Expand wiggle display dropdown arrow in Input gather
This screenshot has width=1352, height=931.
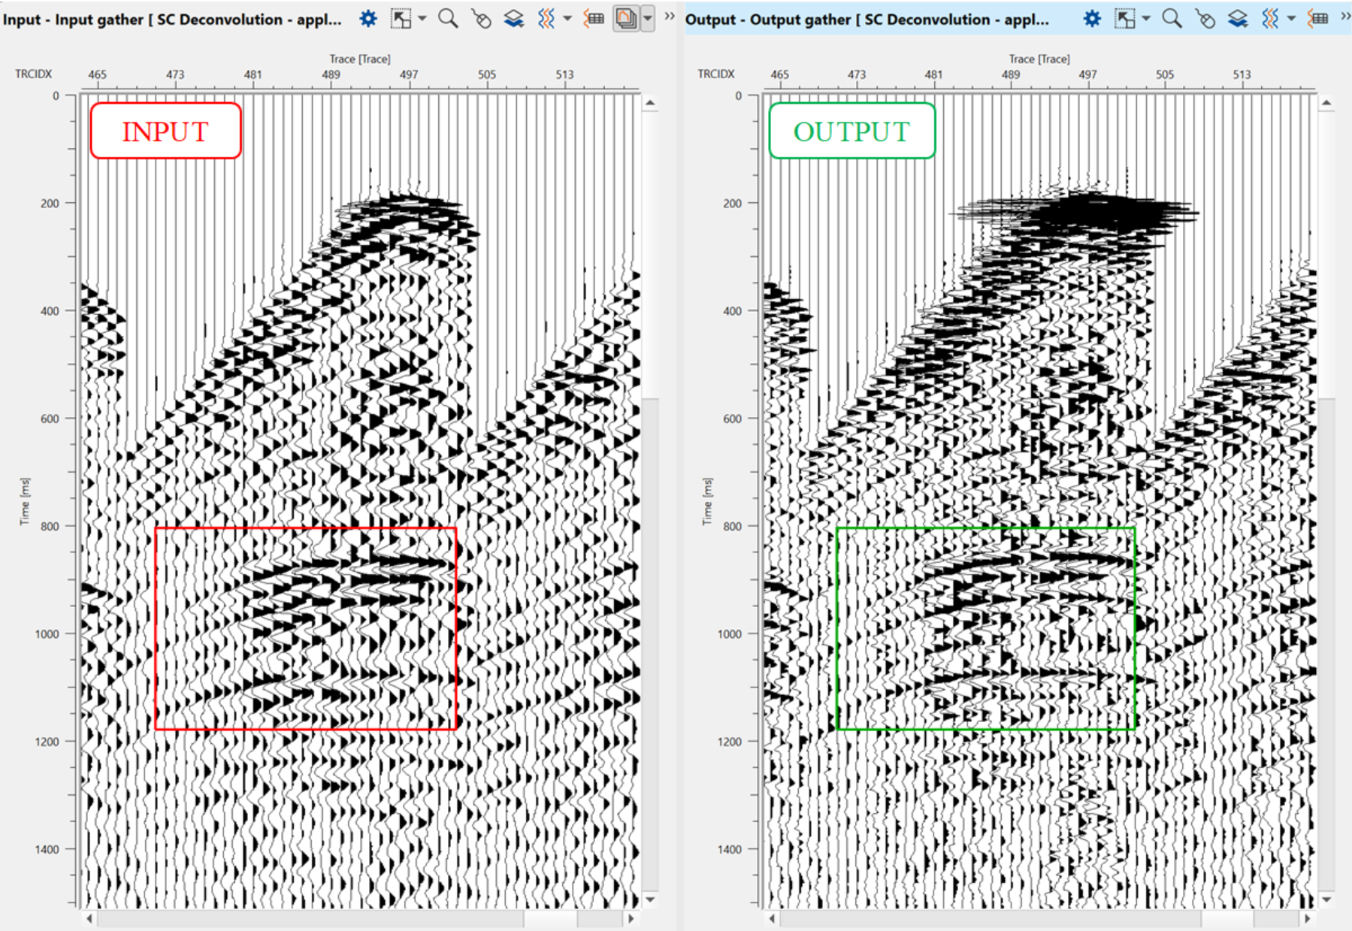567,19
